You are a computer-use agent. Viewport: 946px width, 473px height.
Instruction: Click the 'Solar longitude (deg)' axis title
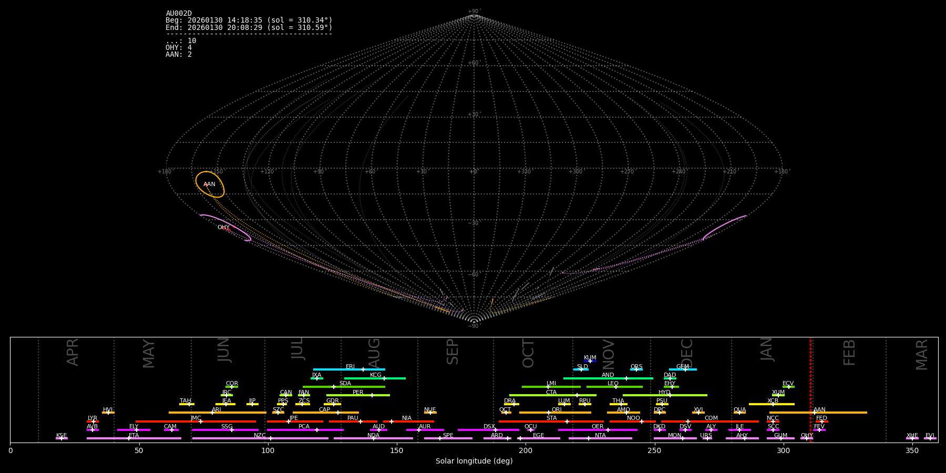point(474,461)
